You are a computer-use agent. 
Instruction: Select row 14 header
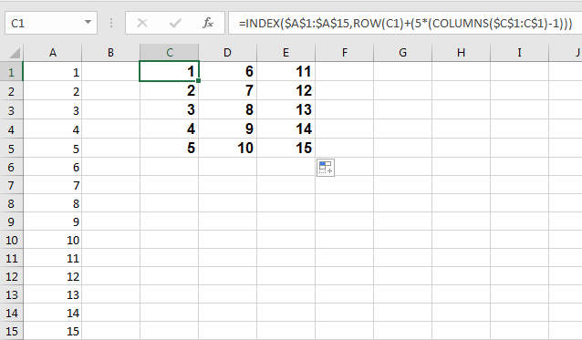(x=11, y=313)
